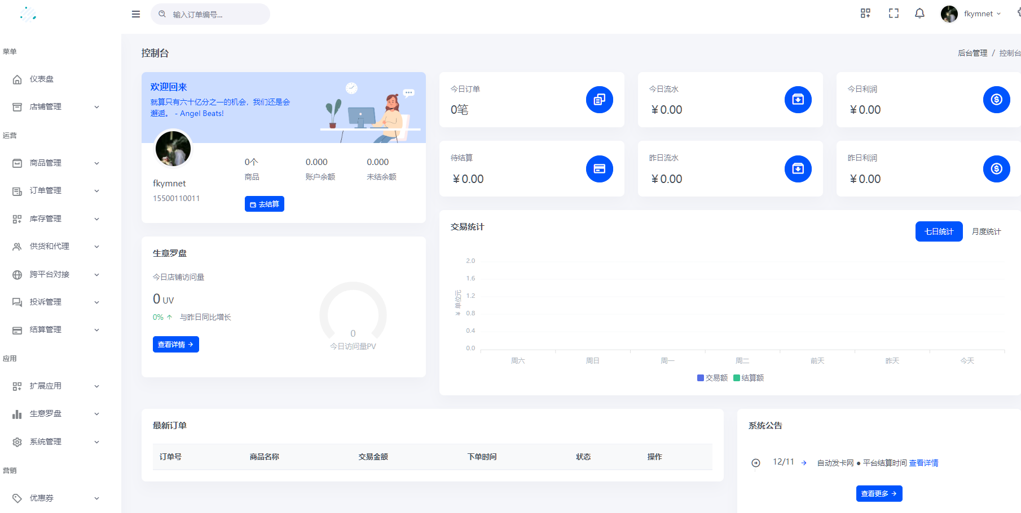
Task: Open the fkymnet user dropdown
Action: click(971, 14)
